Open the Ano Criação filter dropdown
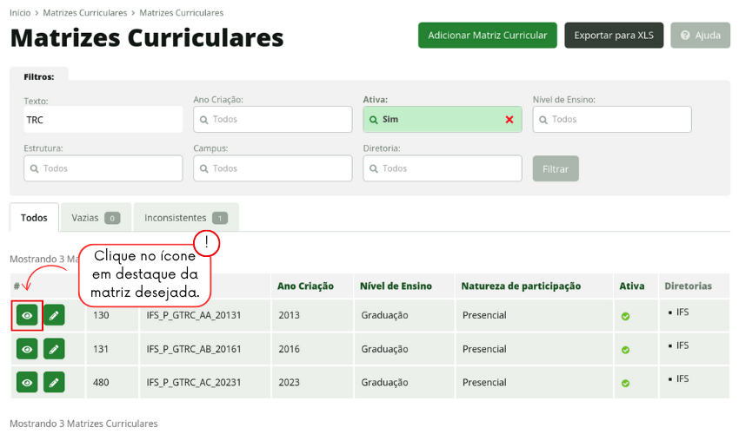Image resolution: width=739 pixels, height=434 pixels. 272,120
